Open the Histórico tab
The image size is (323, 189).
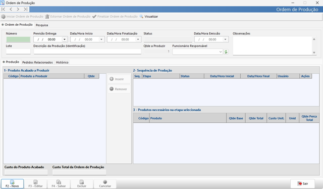click(62, 62)
